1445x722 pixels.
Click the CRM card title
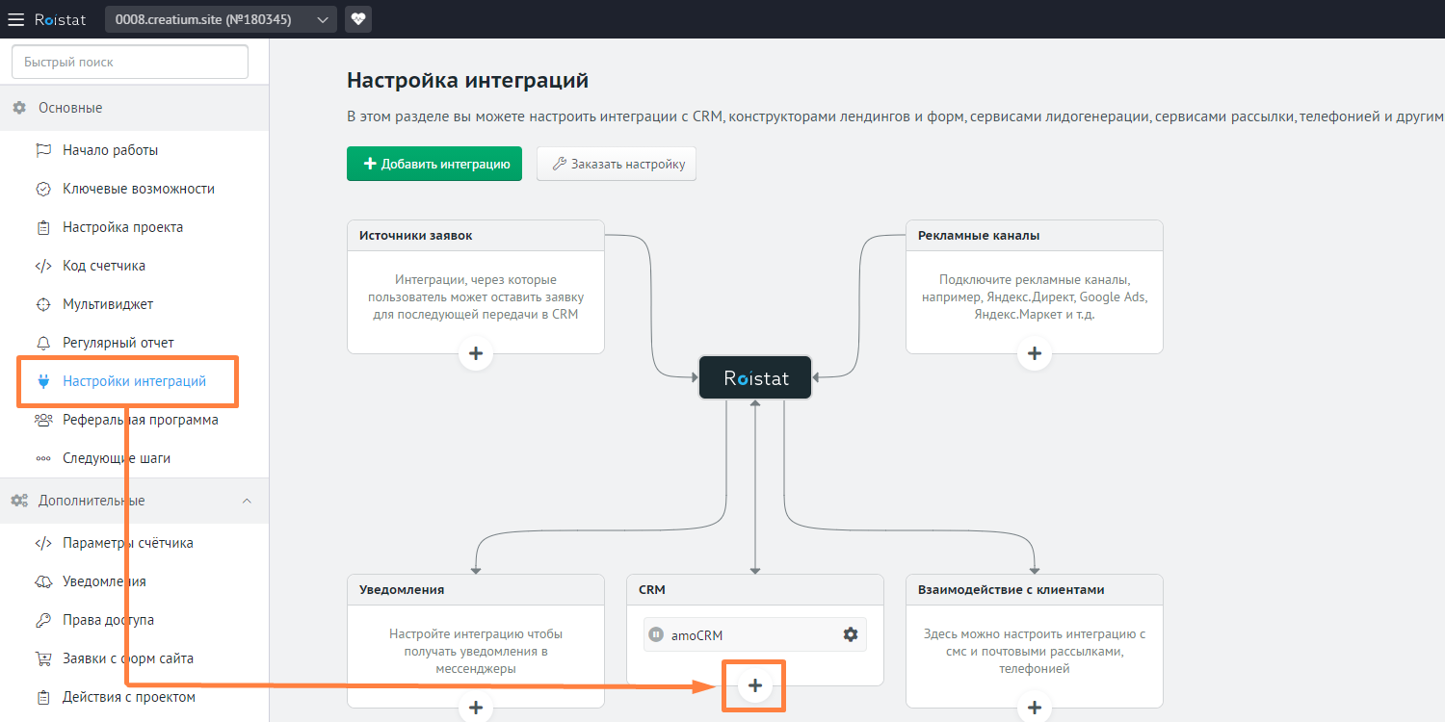[651, 589]
